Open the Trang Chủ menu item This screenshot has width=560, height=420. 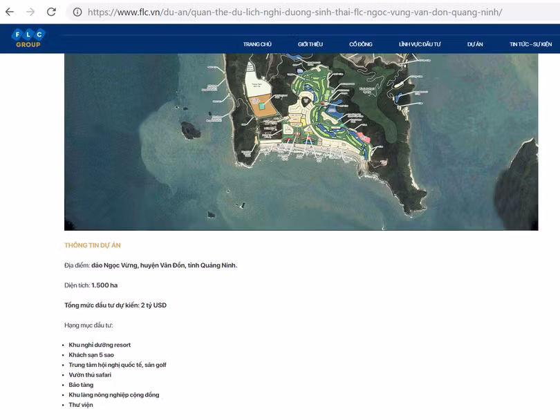click(257, 44)
